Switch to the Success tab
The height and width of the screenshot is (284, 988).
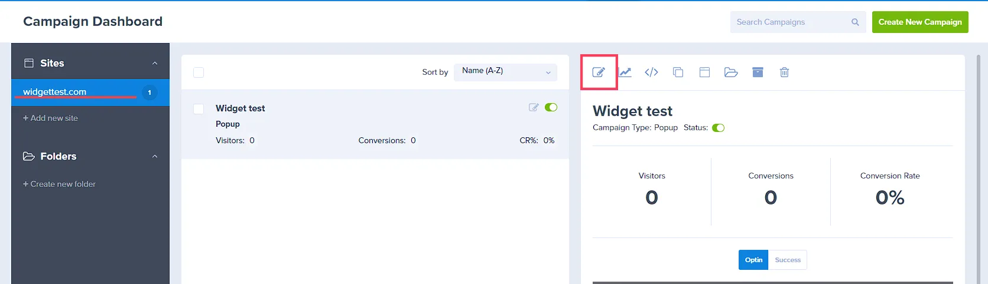(788, 260)
